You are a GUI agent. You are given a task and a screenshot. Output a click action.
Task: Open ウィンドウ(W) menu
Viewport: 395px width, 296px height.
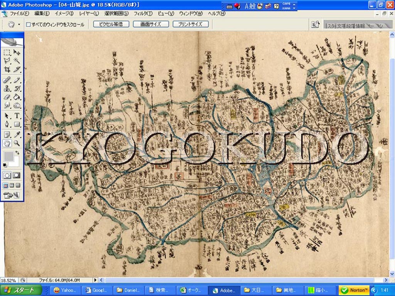pyautogui.click(x=191, y=13)
